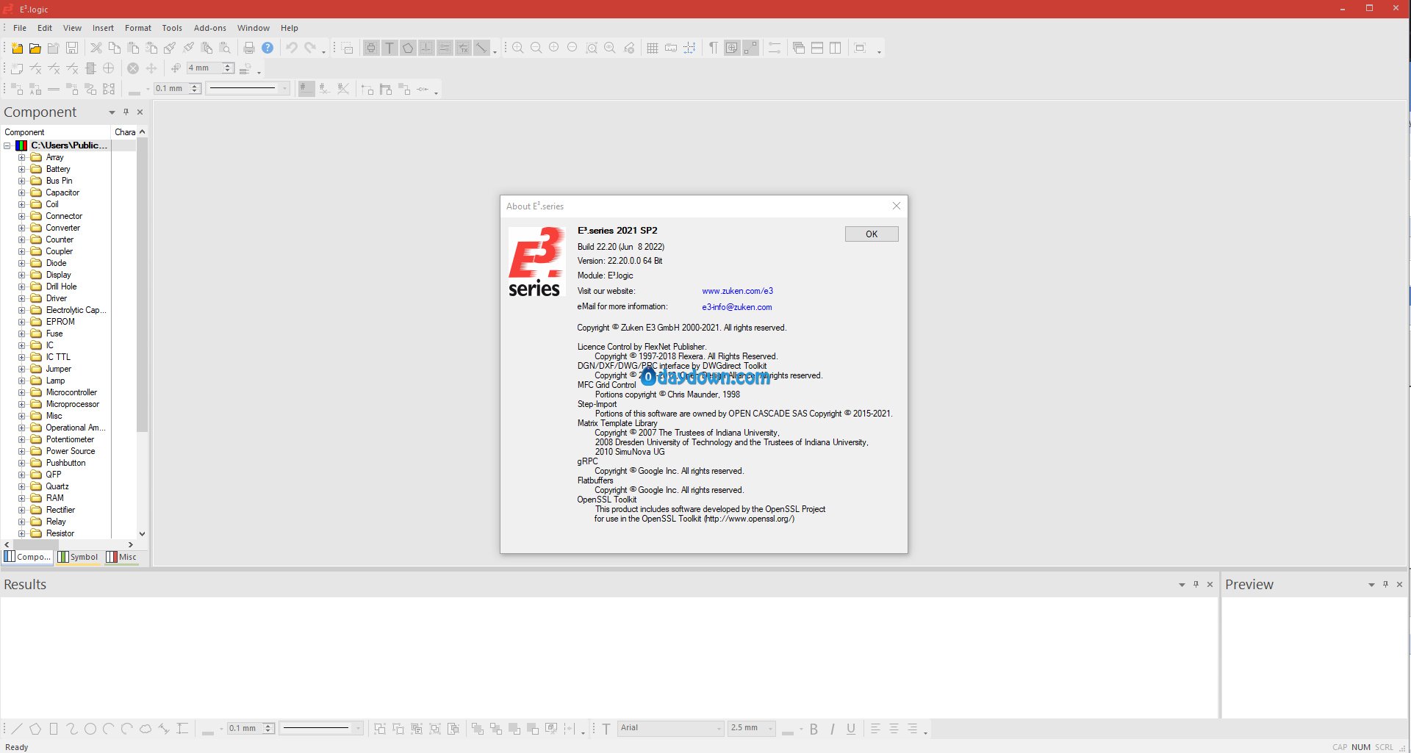Click the Cut scissors icon
The image size is (1411, 753).
[x=96, y=48]
